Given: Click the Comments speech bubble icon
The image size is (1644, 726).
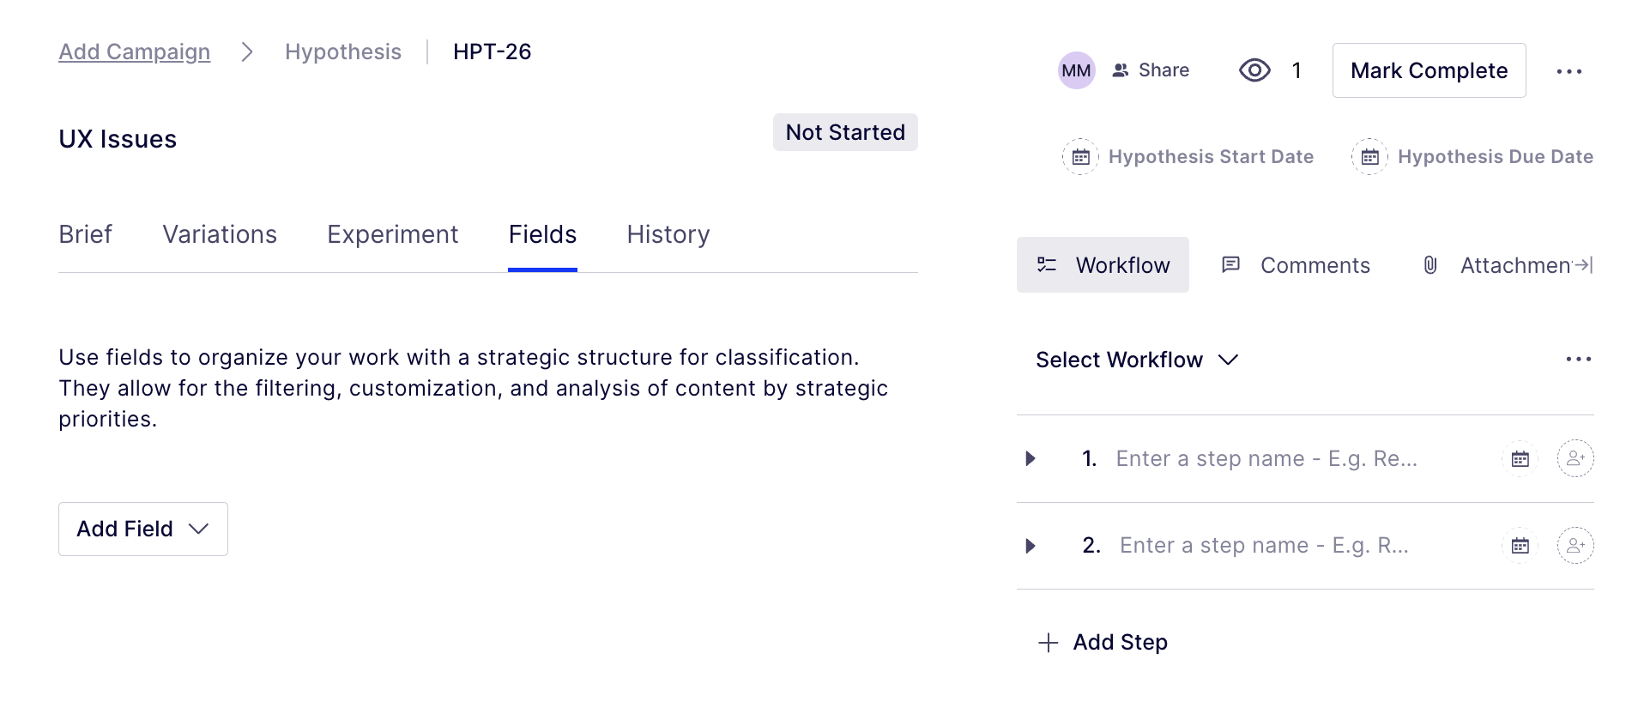Looking at the screenshot, I should point(1230,265).
